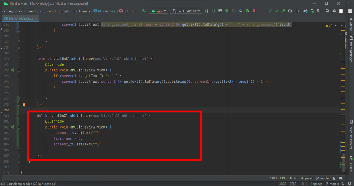
Task: Open the Profile app gauge icon
Action: pyautogui.click(x=240, y=11)
